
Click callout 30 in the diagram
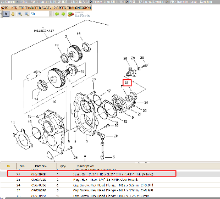(x=142, y=58)
